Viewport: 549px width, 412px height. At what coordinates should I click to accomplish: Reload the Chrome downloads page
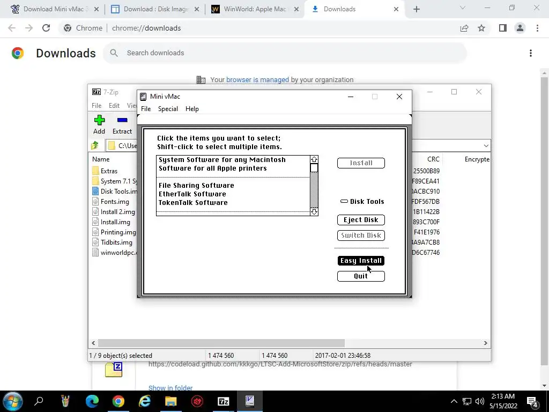[46, 28]
